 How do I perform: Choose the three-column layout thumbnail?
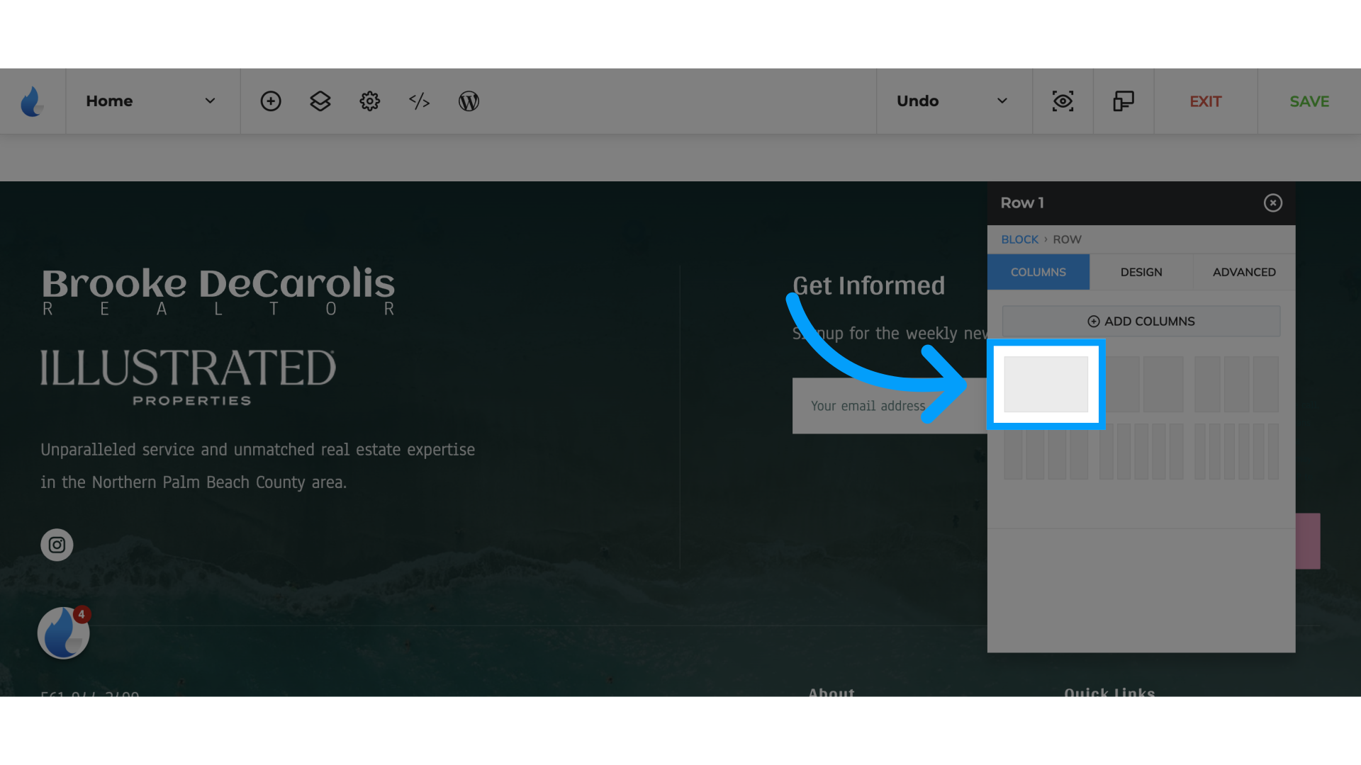1236,385
